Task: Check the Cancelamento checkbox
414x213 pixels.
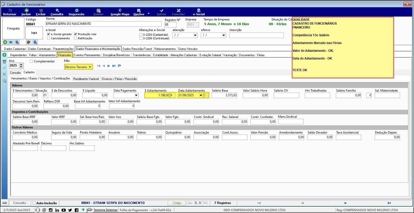Action: coord(48,38)
